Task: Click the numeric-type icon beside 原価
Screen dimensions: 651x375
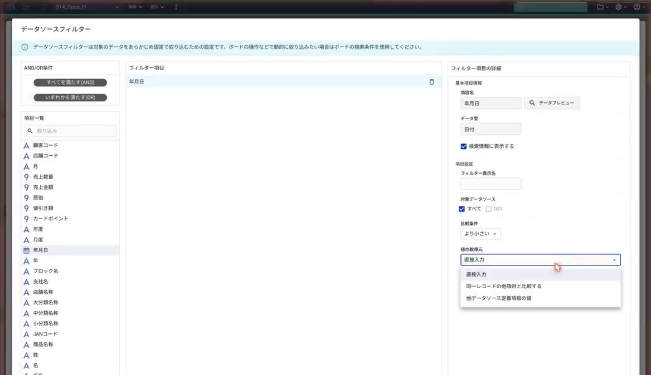Action: click(x=26, y=198)
